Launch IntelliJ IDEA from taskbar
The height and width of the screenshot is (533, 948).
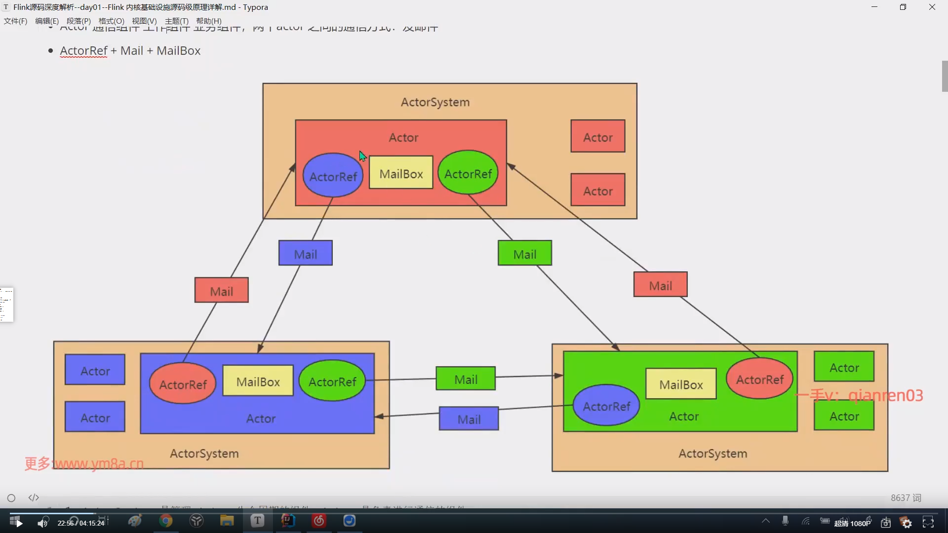[x=288, y=521]
